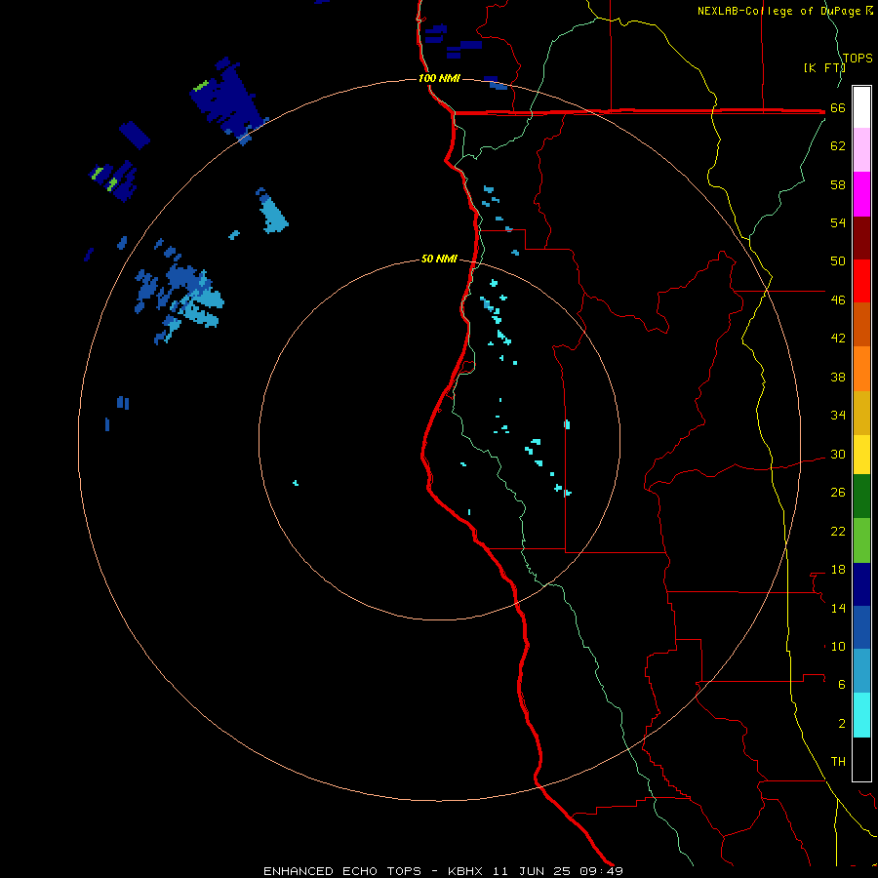Click the legend value "2"

(x=842, y=724)
